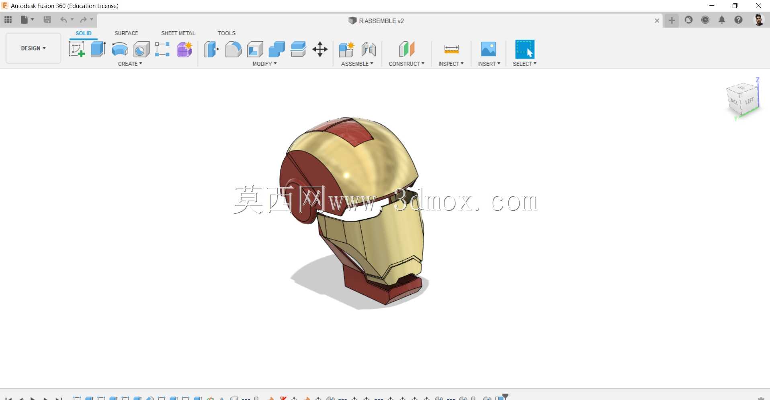Viewport: 770px width, 400px height.
Task: Select the Measure tool
Action: point(451,49)
